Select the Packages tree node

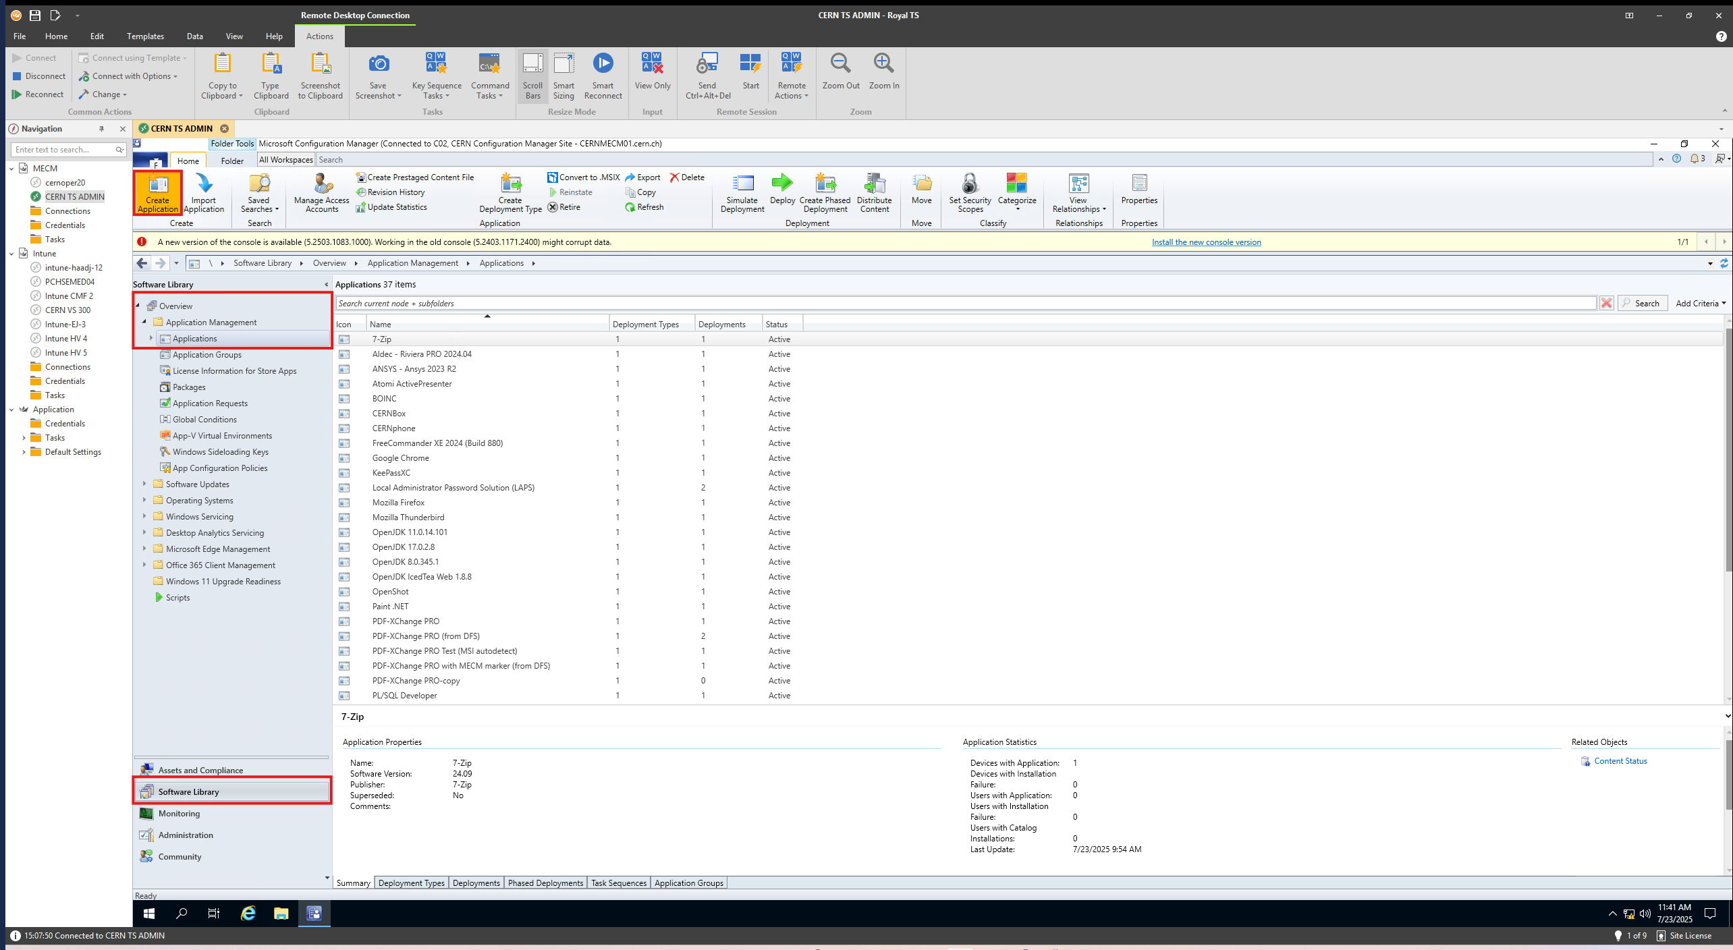(x=189, y=387)
